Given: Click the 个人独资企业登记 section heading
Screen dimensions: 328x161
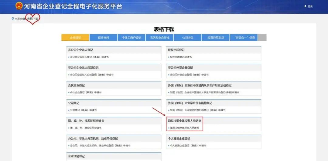Looking at the screenshot, I should (x=179, y=139).
